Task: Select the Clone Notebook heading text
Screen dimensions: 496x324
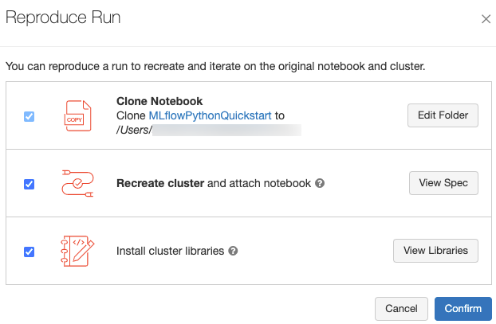Action: pyautogui.click(x=159, y=101)
